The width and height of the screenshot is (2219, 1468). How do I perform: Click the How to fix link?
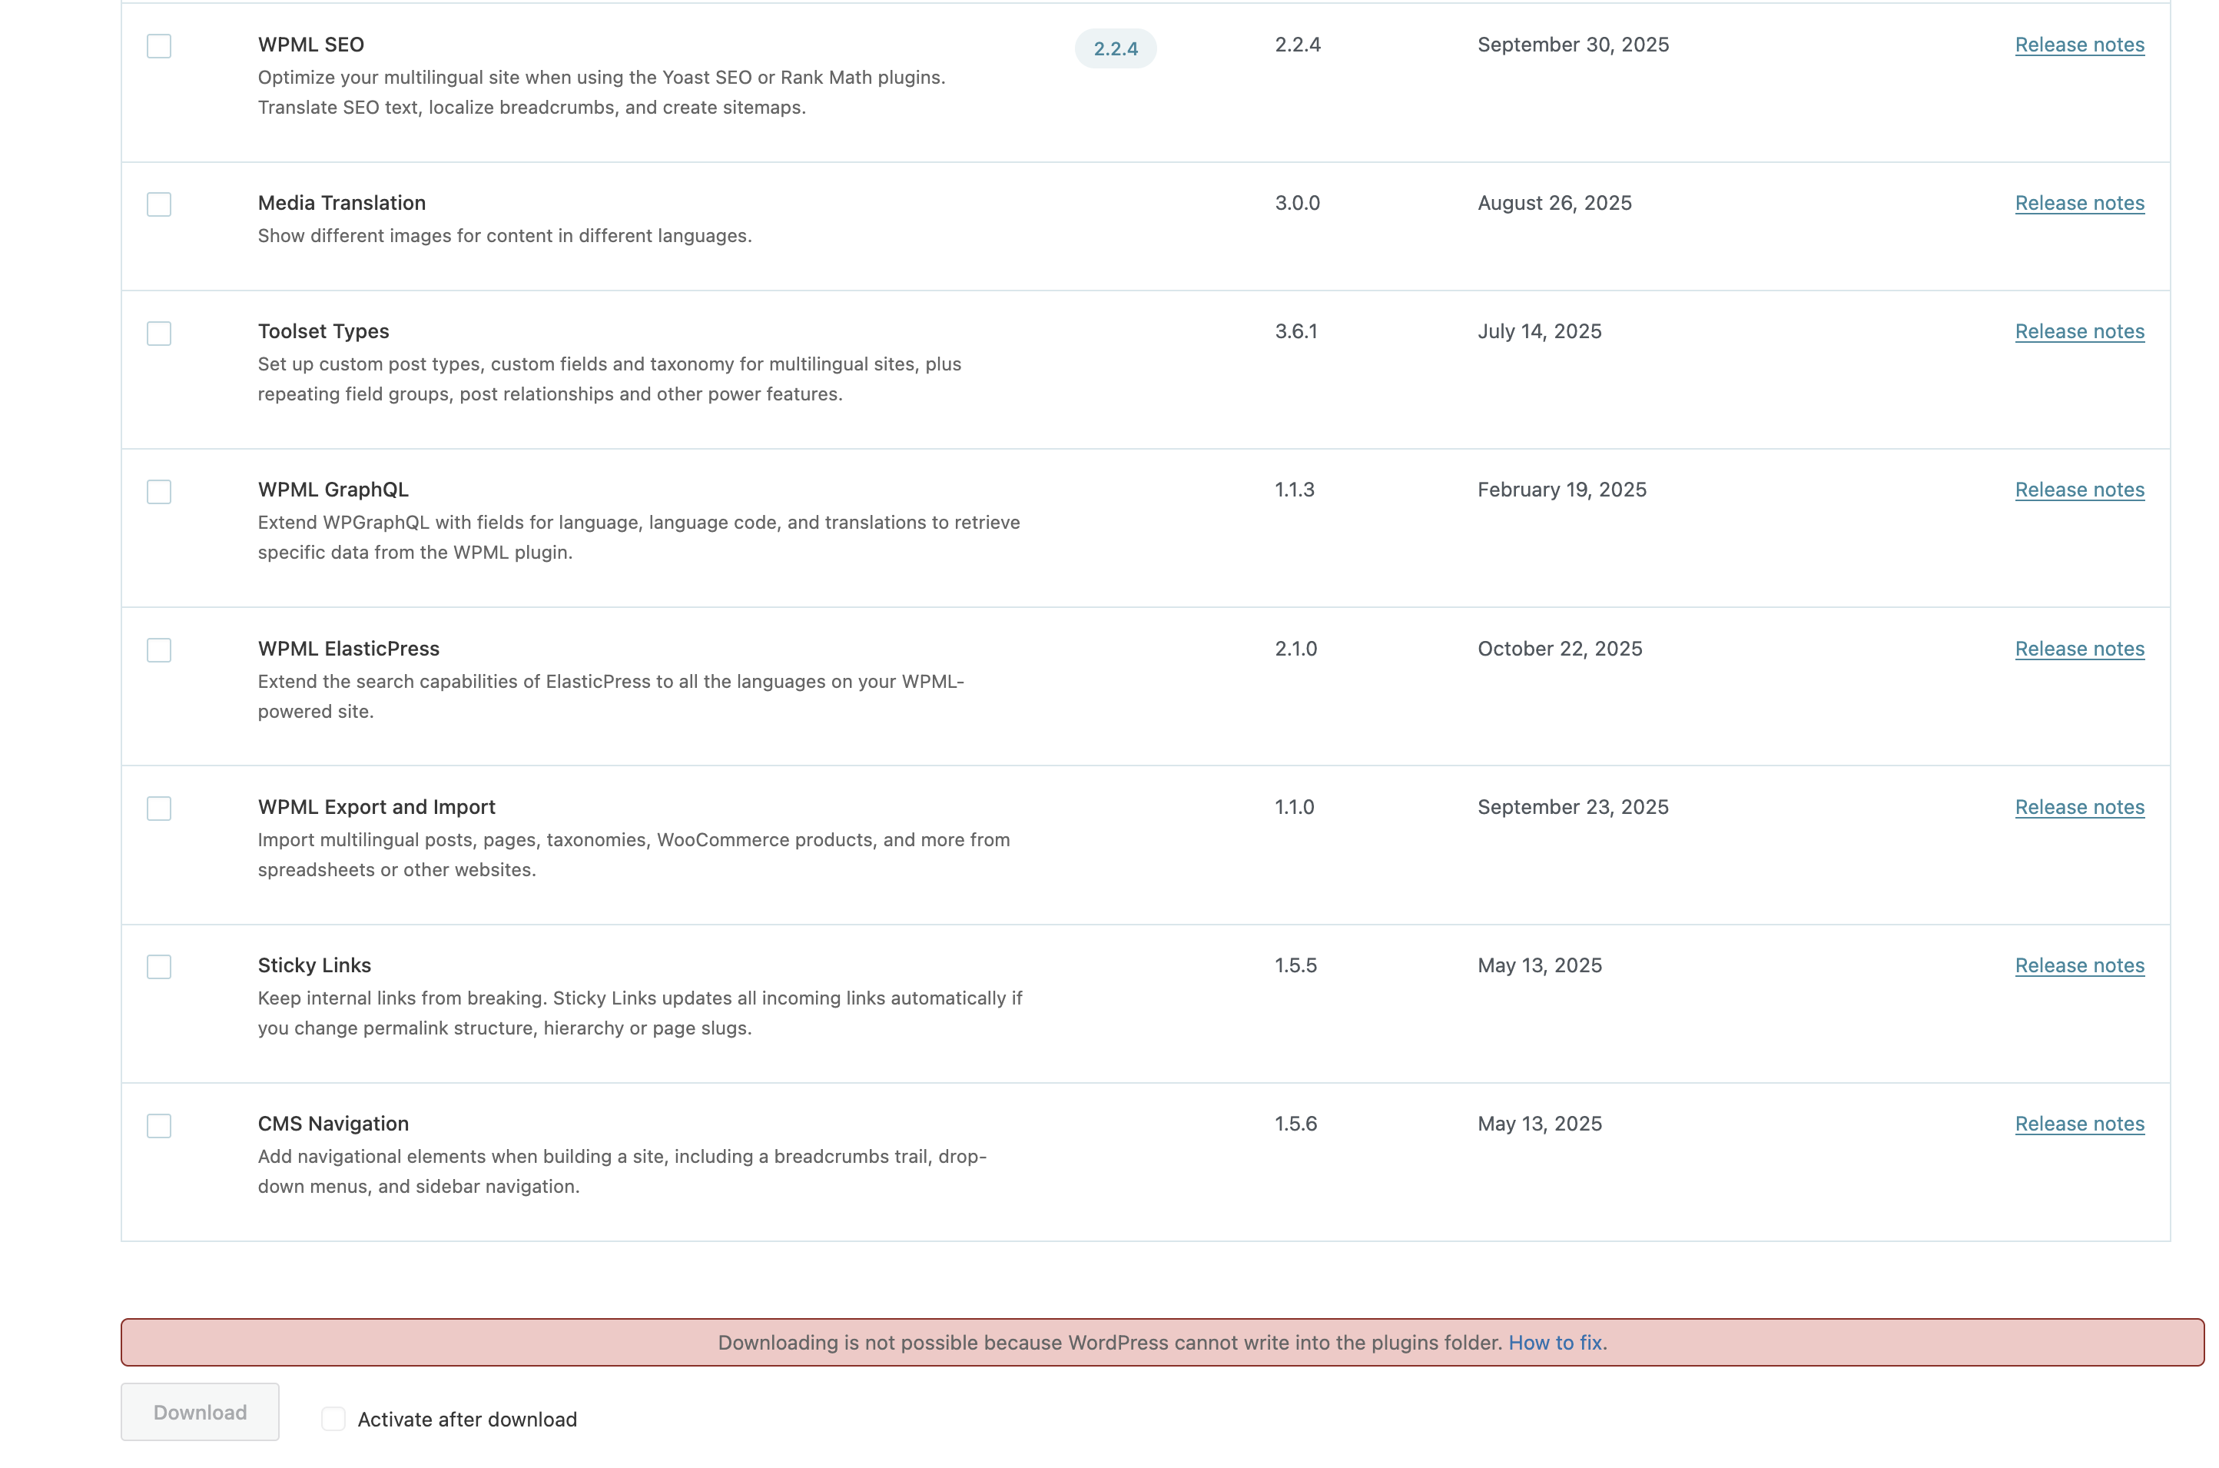tap(1554, 1343)
